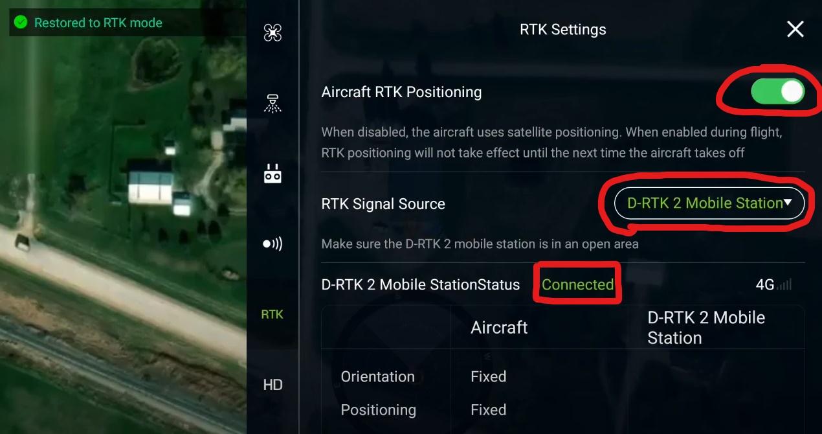This screenshot has height=434, width=822.
Task: Select the HD image transmission tab
Action: pyautogui.click(x=272, y=385)
